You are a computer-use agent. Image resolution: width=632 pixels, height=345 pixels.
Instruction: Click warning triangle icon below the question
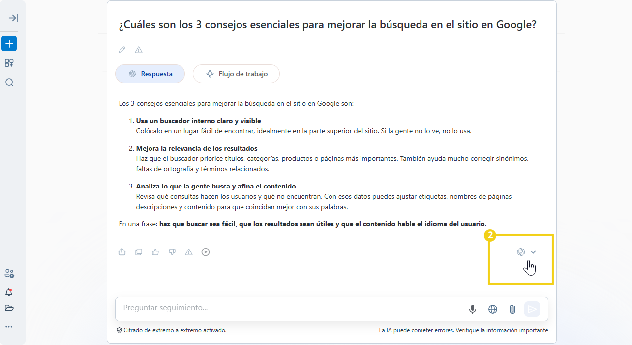[x=139, y=50]
